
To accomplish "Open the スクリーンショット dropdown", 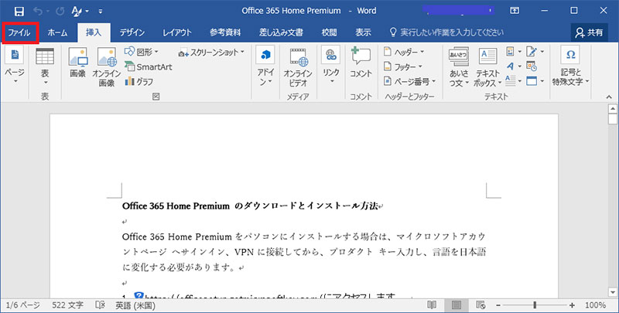I will click(211, 53).
